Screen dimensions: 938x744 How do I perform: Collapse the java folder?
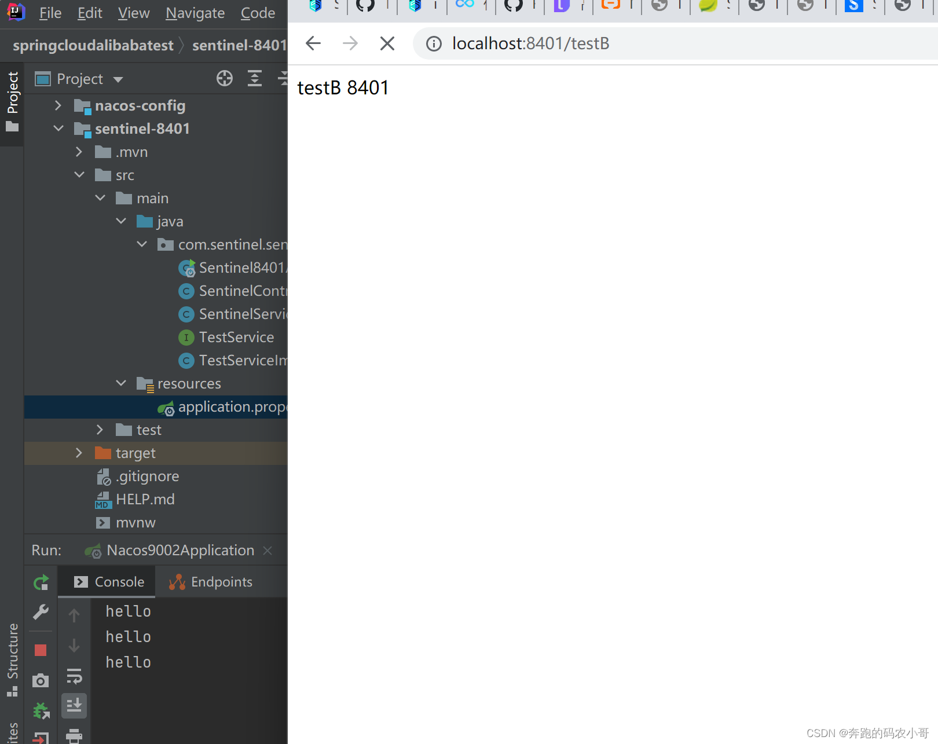(x=120, y=221)
